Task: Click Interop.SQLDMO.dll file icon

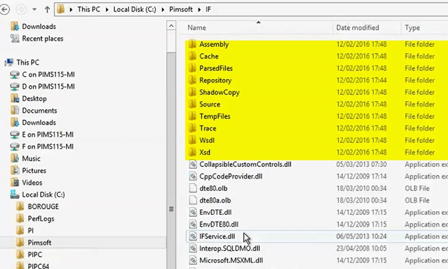Action: click(193, 248)
